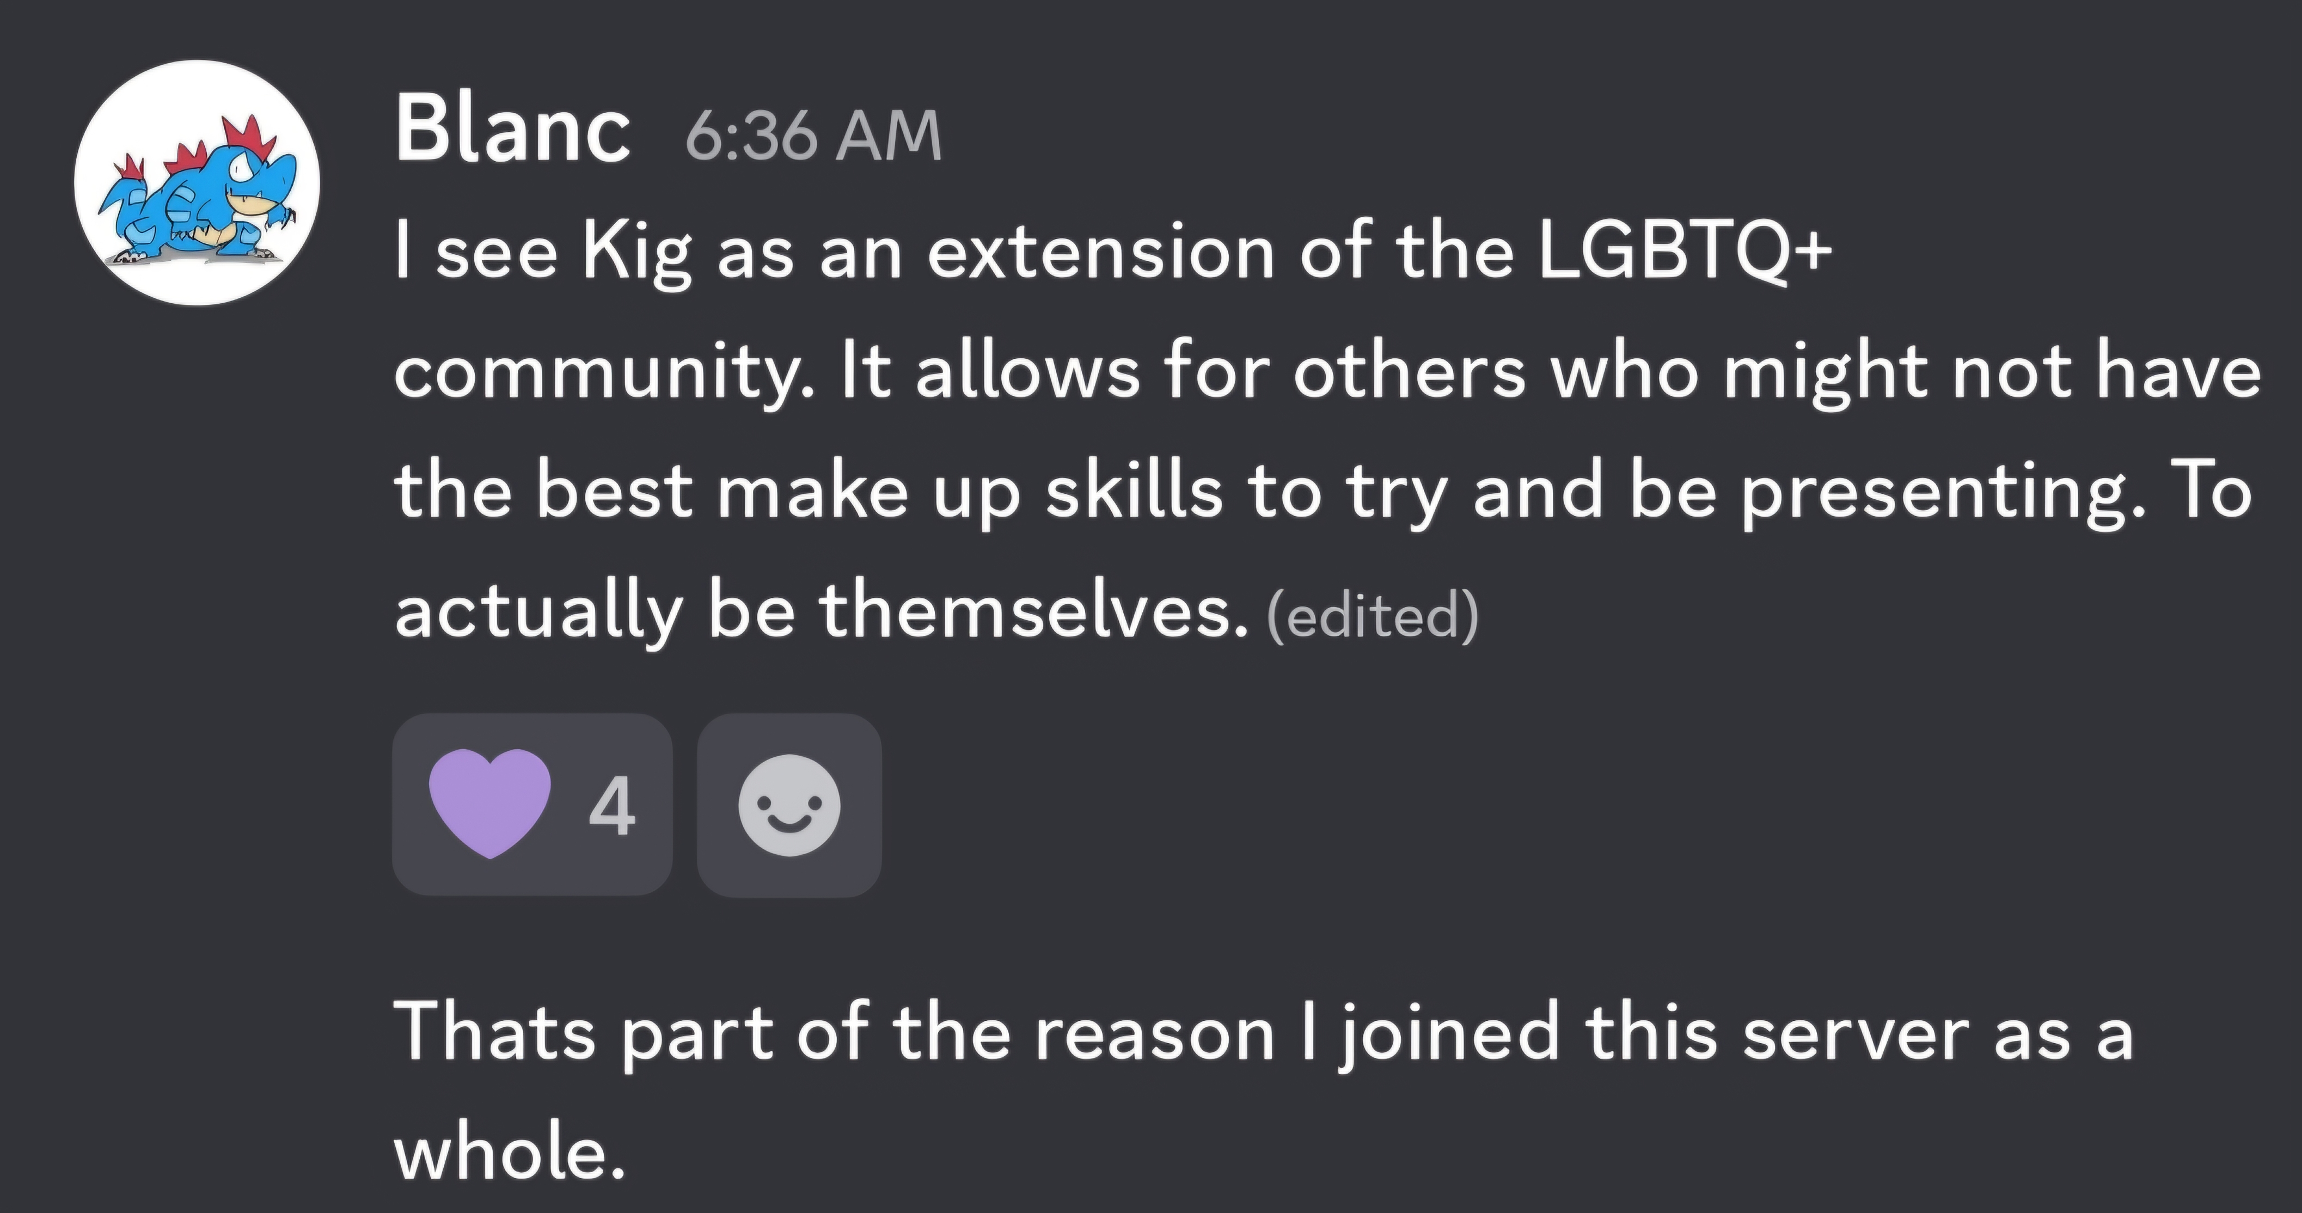Open Blanc's profile from the avatar
The width and height of the screenshot is (2302, 1213).
tap(197, 182)
